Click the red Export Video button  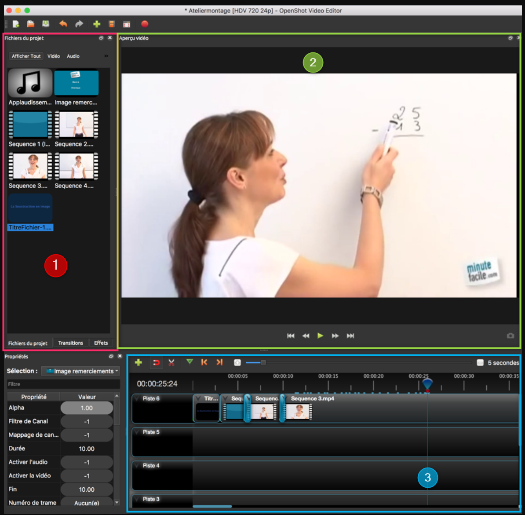pos(145,24)
